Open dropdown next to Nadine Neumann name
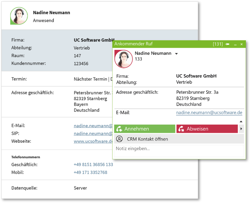250x203 pixels. click(x=176, y=54)
